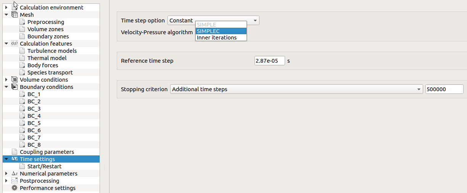Viewport: 467px width, 193px height.
Task: Click the Reference time step field
Action: [x=269, y=61]
